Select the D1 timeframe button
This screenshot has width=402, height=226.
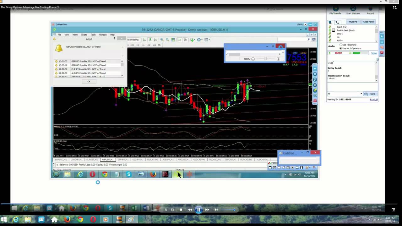coord(149,45)
